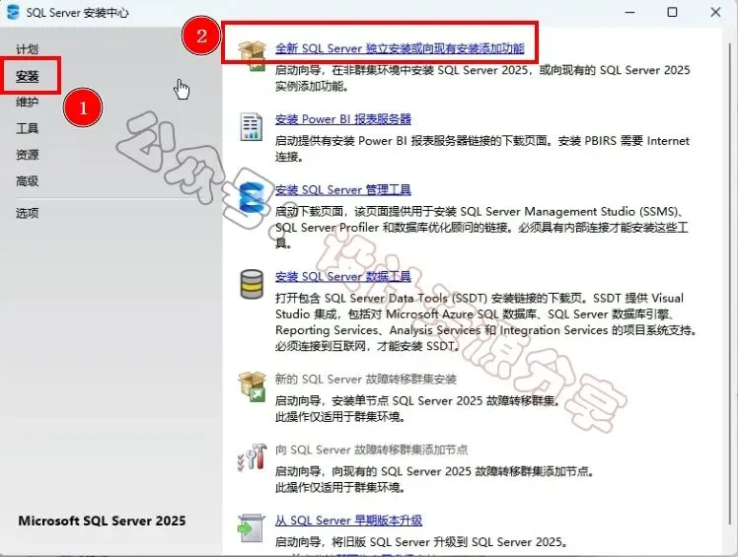Viewport: 738px width, 557px height.
Task: Close the SQL Server 安装中心 window
Action: (x=715, y=12)
